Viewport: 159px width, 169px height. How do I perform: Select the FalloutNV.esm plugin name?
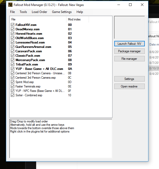point(26,25)
